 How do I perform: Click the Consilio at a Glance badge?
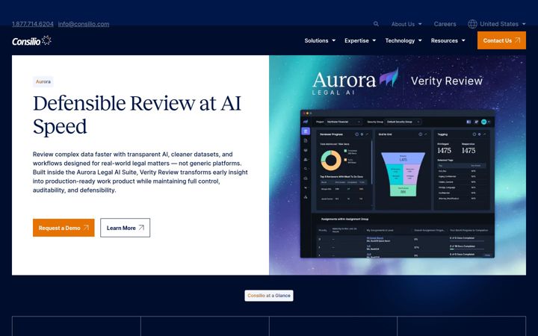pos(269,296)
